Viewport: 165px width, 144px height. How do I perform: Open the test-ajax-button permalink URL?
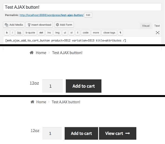click(x=52, y=15)
